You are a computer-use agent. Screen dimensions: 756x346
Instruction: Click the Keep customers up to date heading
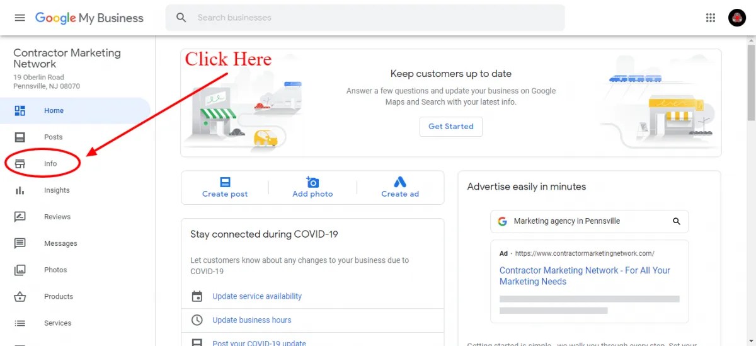(x=451, y=74)
